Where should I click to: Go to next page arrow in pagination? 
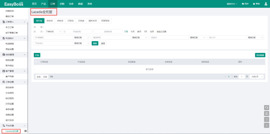pos(232,77)
